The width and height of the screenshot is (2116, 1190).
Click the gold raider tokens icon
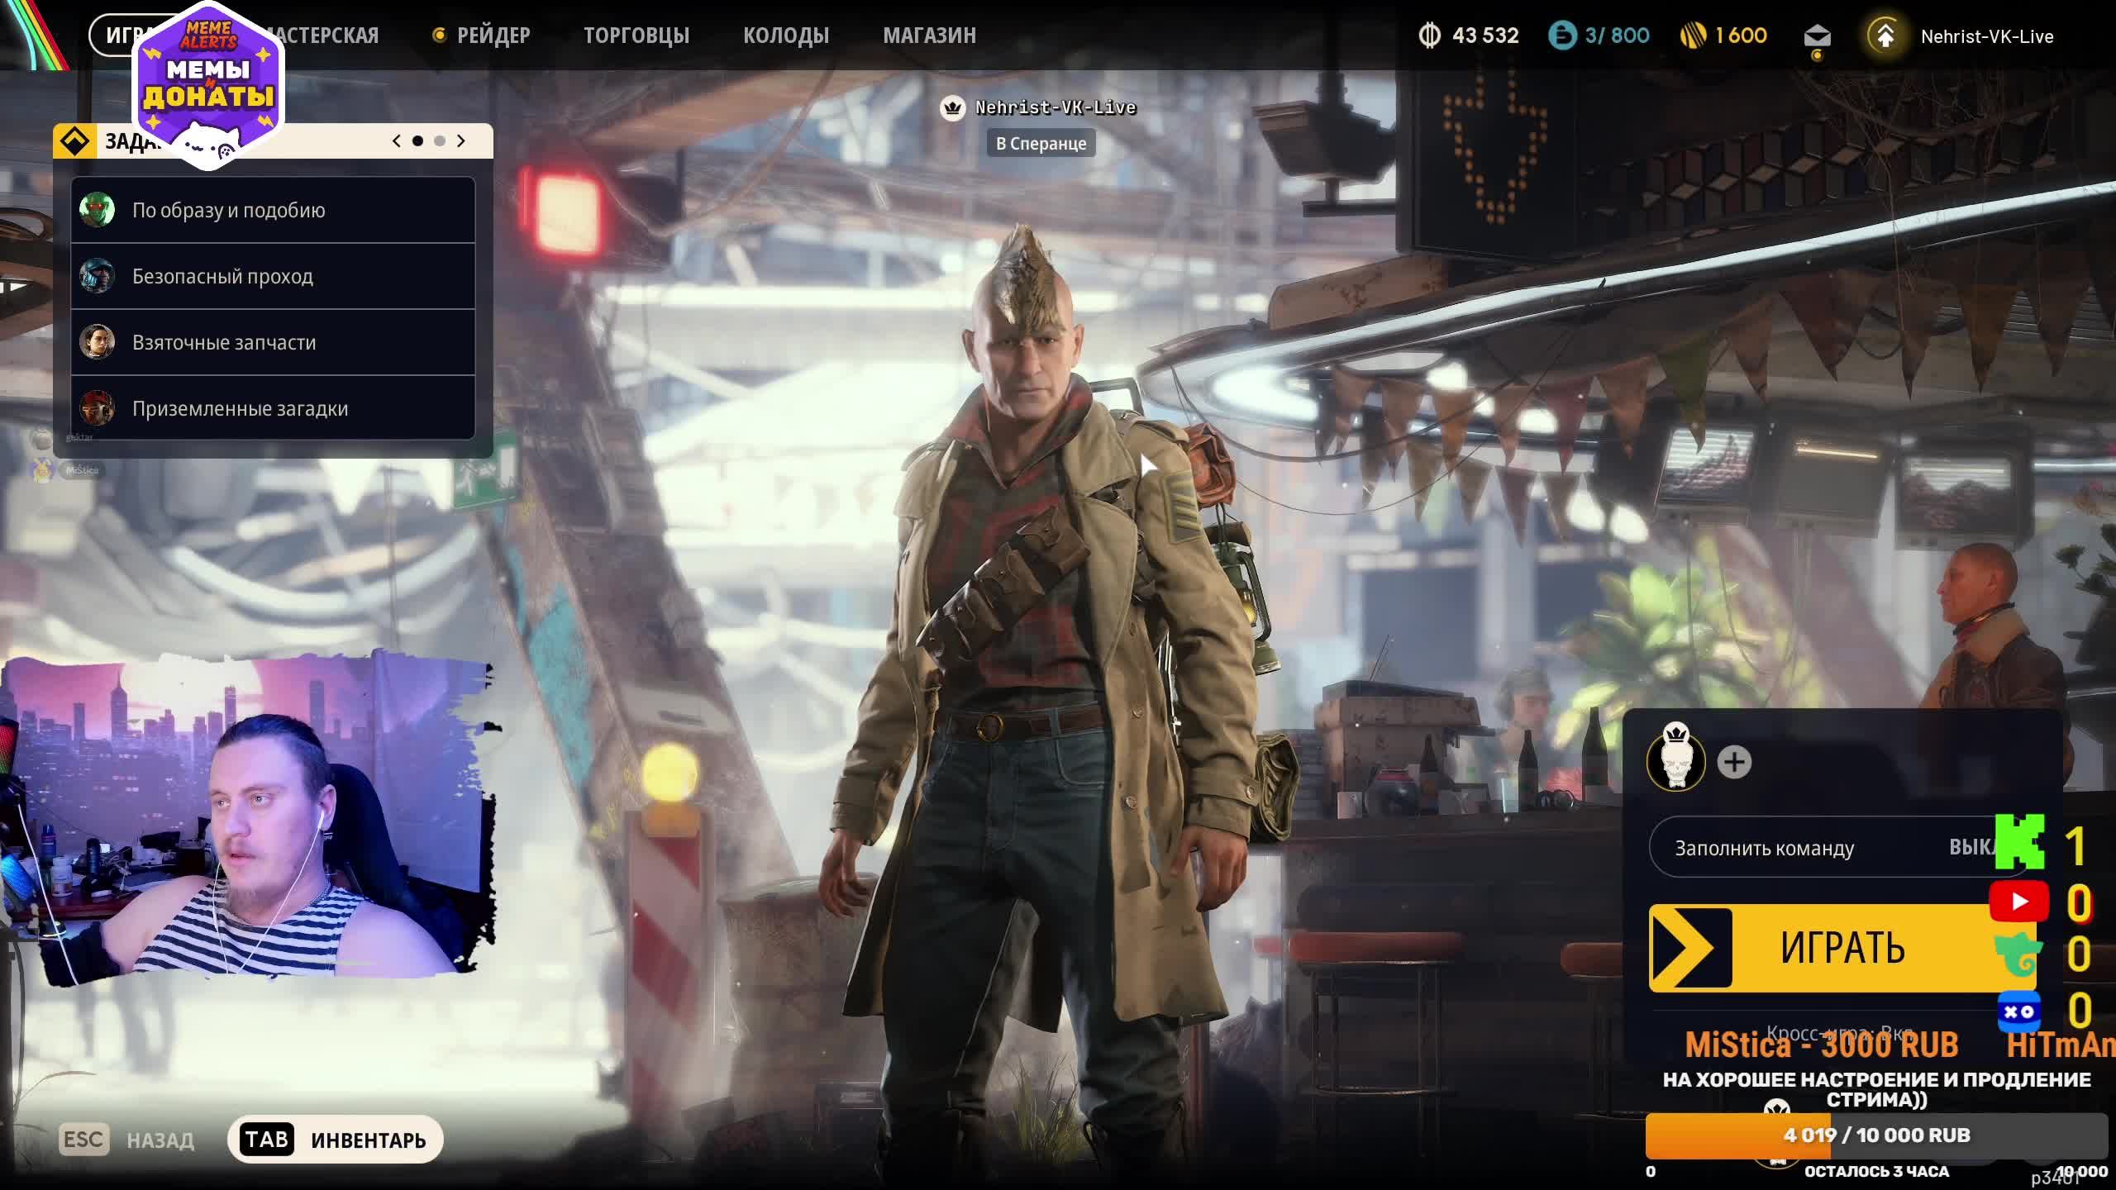coord(1693,36)
